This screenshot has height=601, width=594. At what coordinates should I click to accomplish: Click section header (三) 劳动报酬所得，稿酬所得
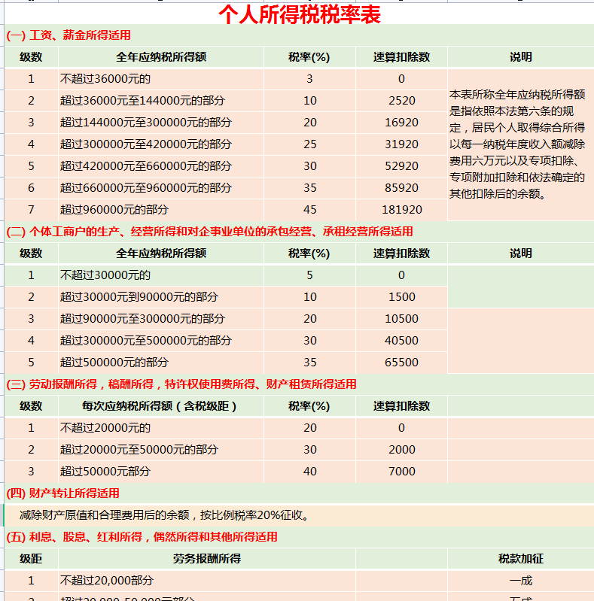(300, 384)
